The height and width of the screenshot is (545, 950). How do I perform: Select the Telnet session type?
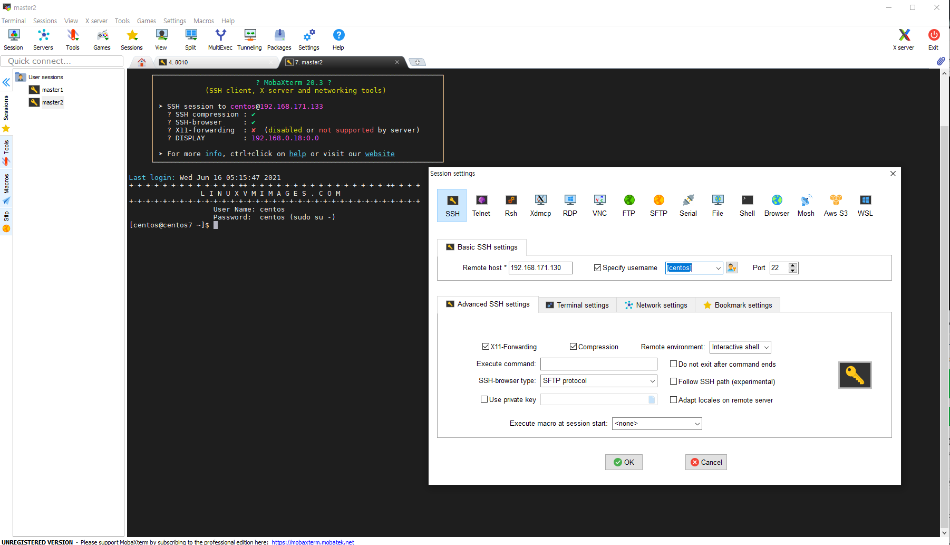coord(481,206)
